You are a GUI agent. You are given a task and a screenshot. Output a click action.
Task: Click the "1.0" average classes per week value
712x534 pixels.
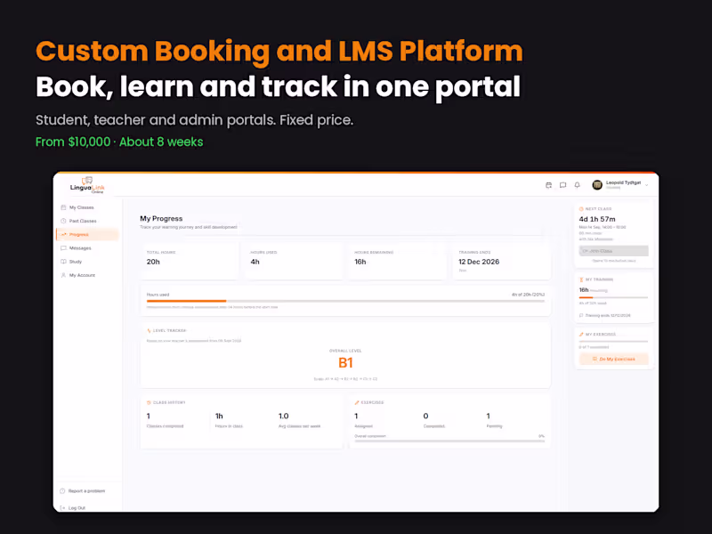283,416
